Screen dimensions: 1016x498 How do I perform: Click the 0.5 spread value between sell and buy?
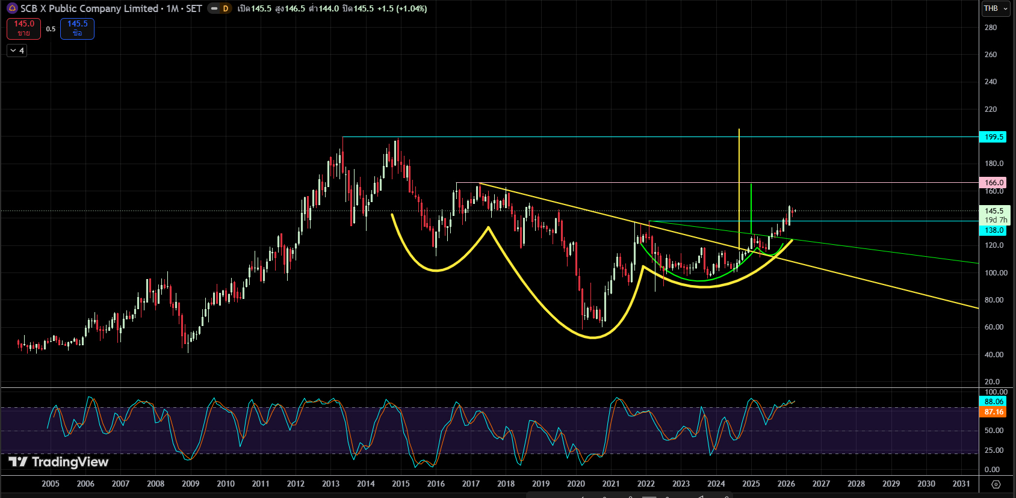click(x=51, y=29)
